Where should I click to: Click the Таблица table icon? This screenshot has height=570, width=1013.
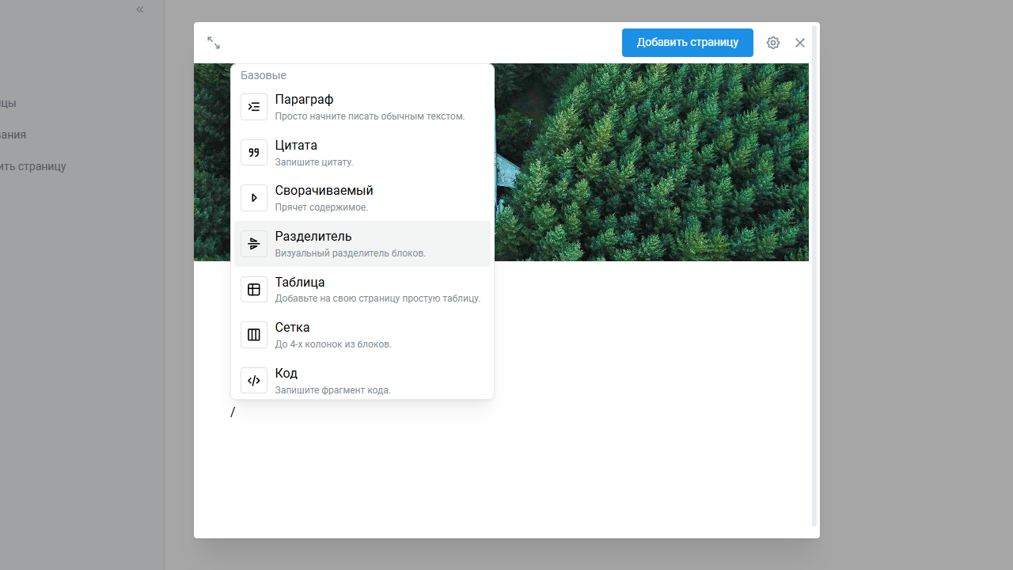(x=254, y=290)
